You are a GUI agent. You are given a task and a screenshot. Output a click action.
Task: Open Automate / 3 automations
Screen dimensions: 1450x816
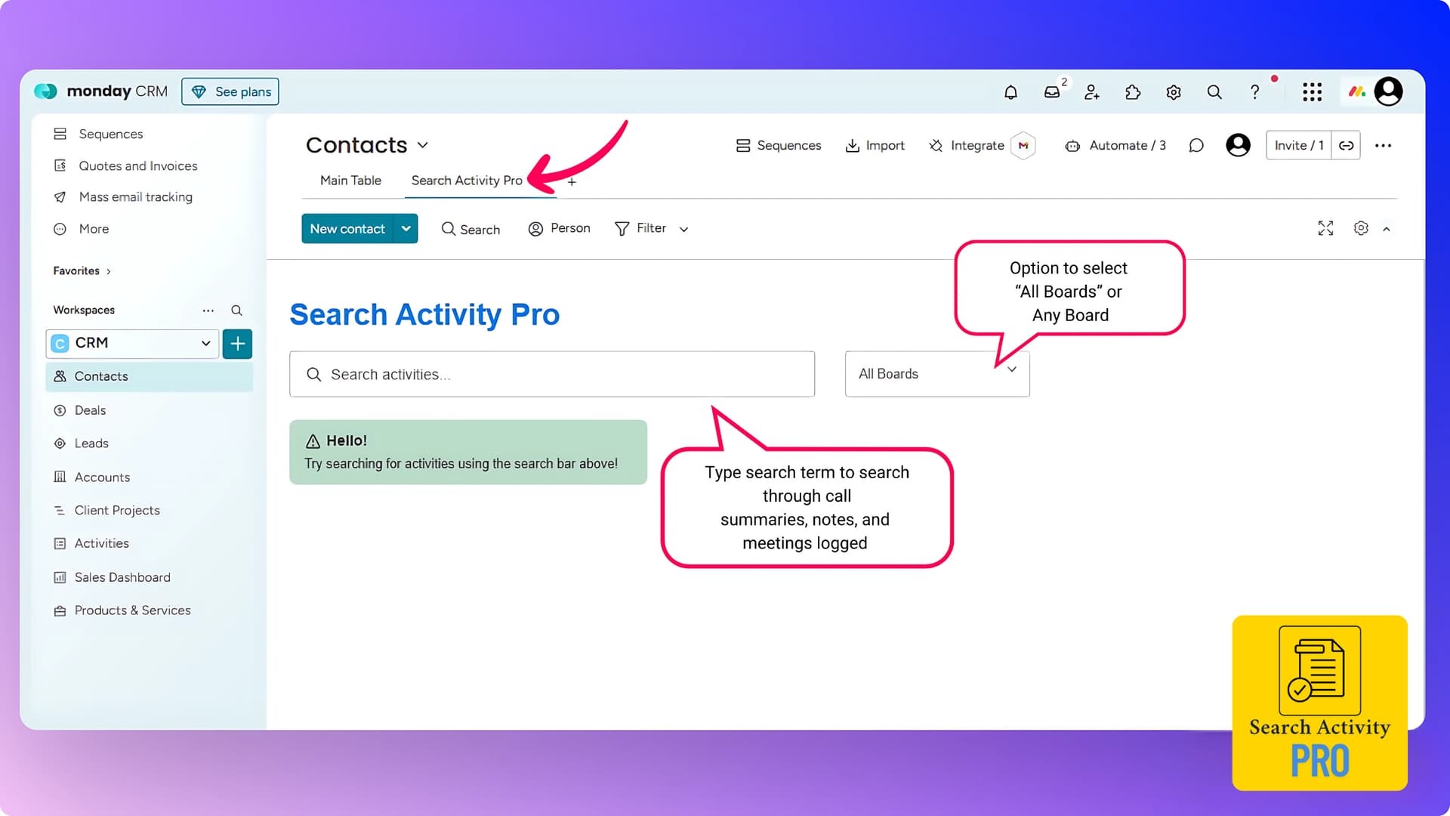[1115, 145]
